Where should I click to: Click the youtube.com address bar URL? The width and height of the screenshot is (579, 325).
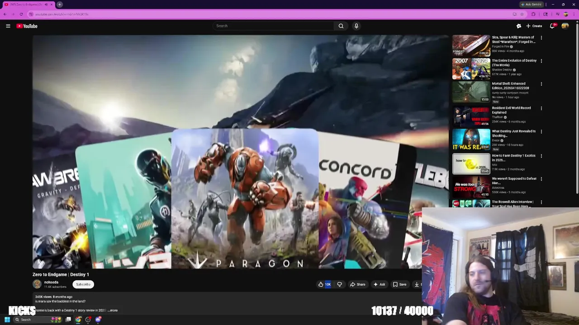pos(62,14)
